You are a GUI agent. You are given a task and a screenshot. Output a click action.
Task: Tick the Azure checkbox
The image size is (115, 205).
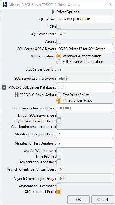pos(59,41)
